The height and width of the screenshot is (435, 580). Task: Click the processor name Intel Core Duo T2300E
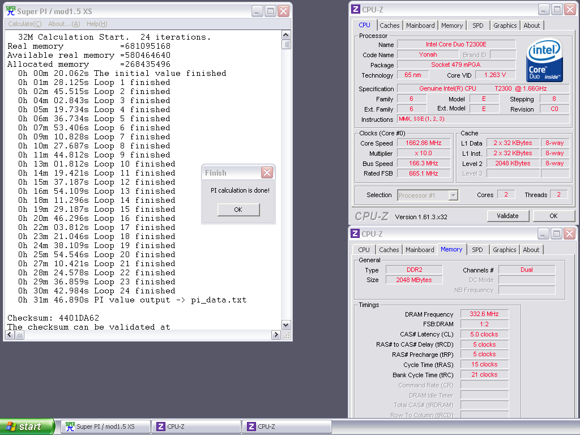456,44
